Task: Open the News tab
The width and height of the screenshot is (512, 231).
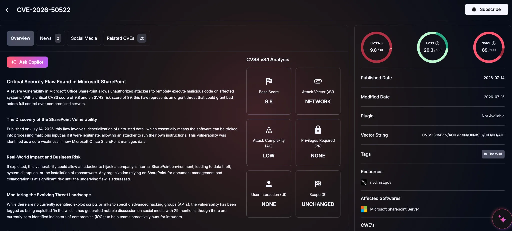Action: pyautogui.click(x=51, y=38)
